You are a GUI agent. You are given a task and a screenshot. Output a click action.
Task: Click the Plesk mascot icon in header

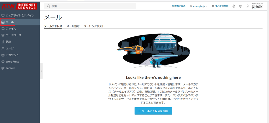pyautogui.click(x=234, y=6)
